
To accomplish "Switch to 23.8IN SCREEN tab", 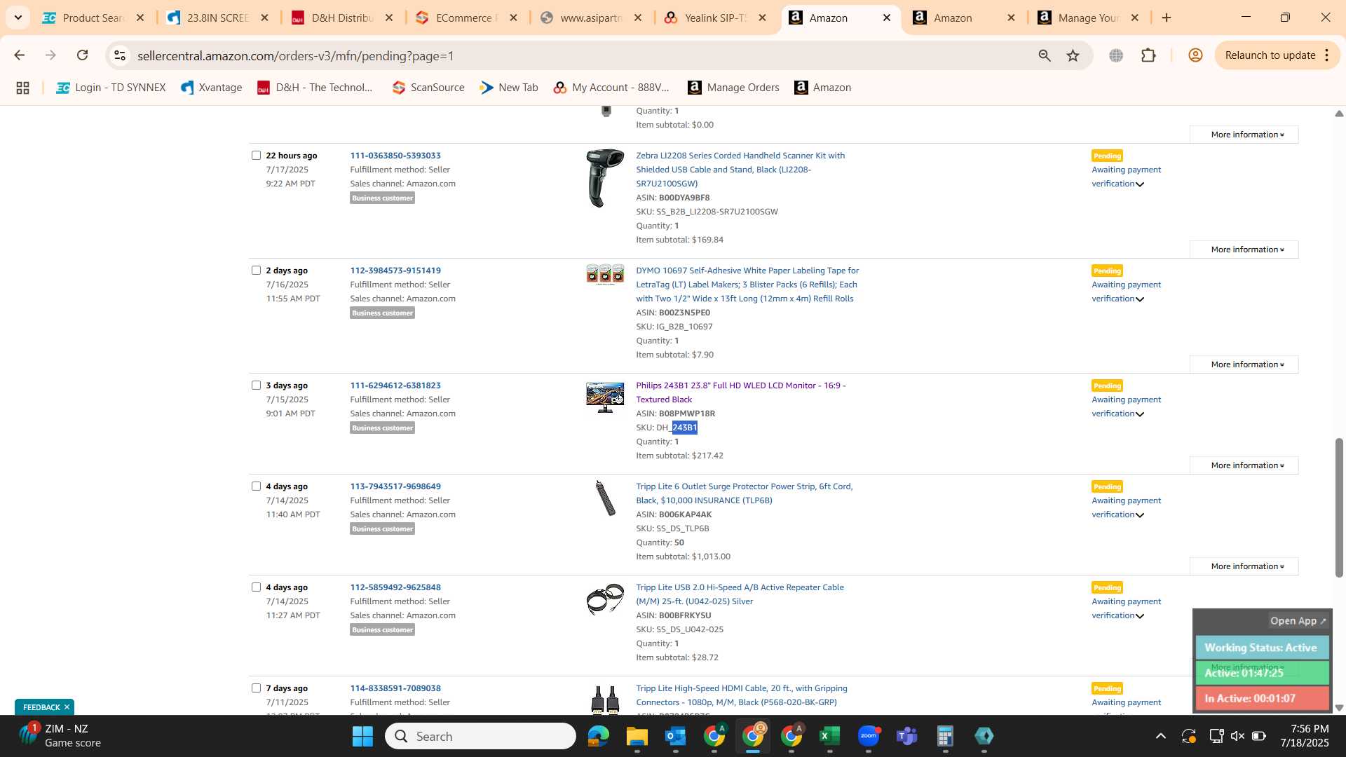I will 217,18.
